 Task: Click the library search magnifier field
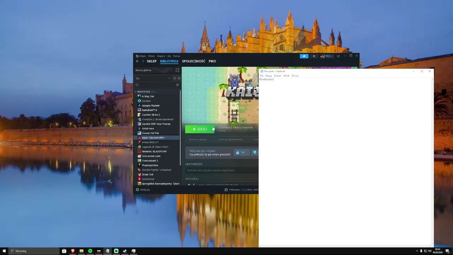click(x=155, y=85)
